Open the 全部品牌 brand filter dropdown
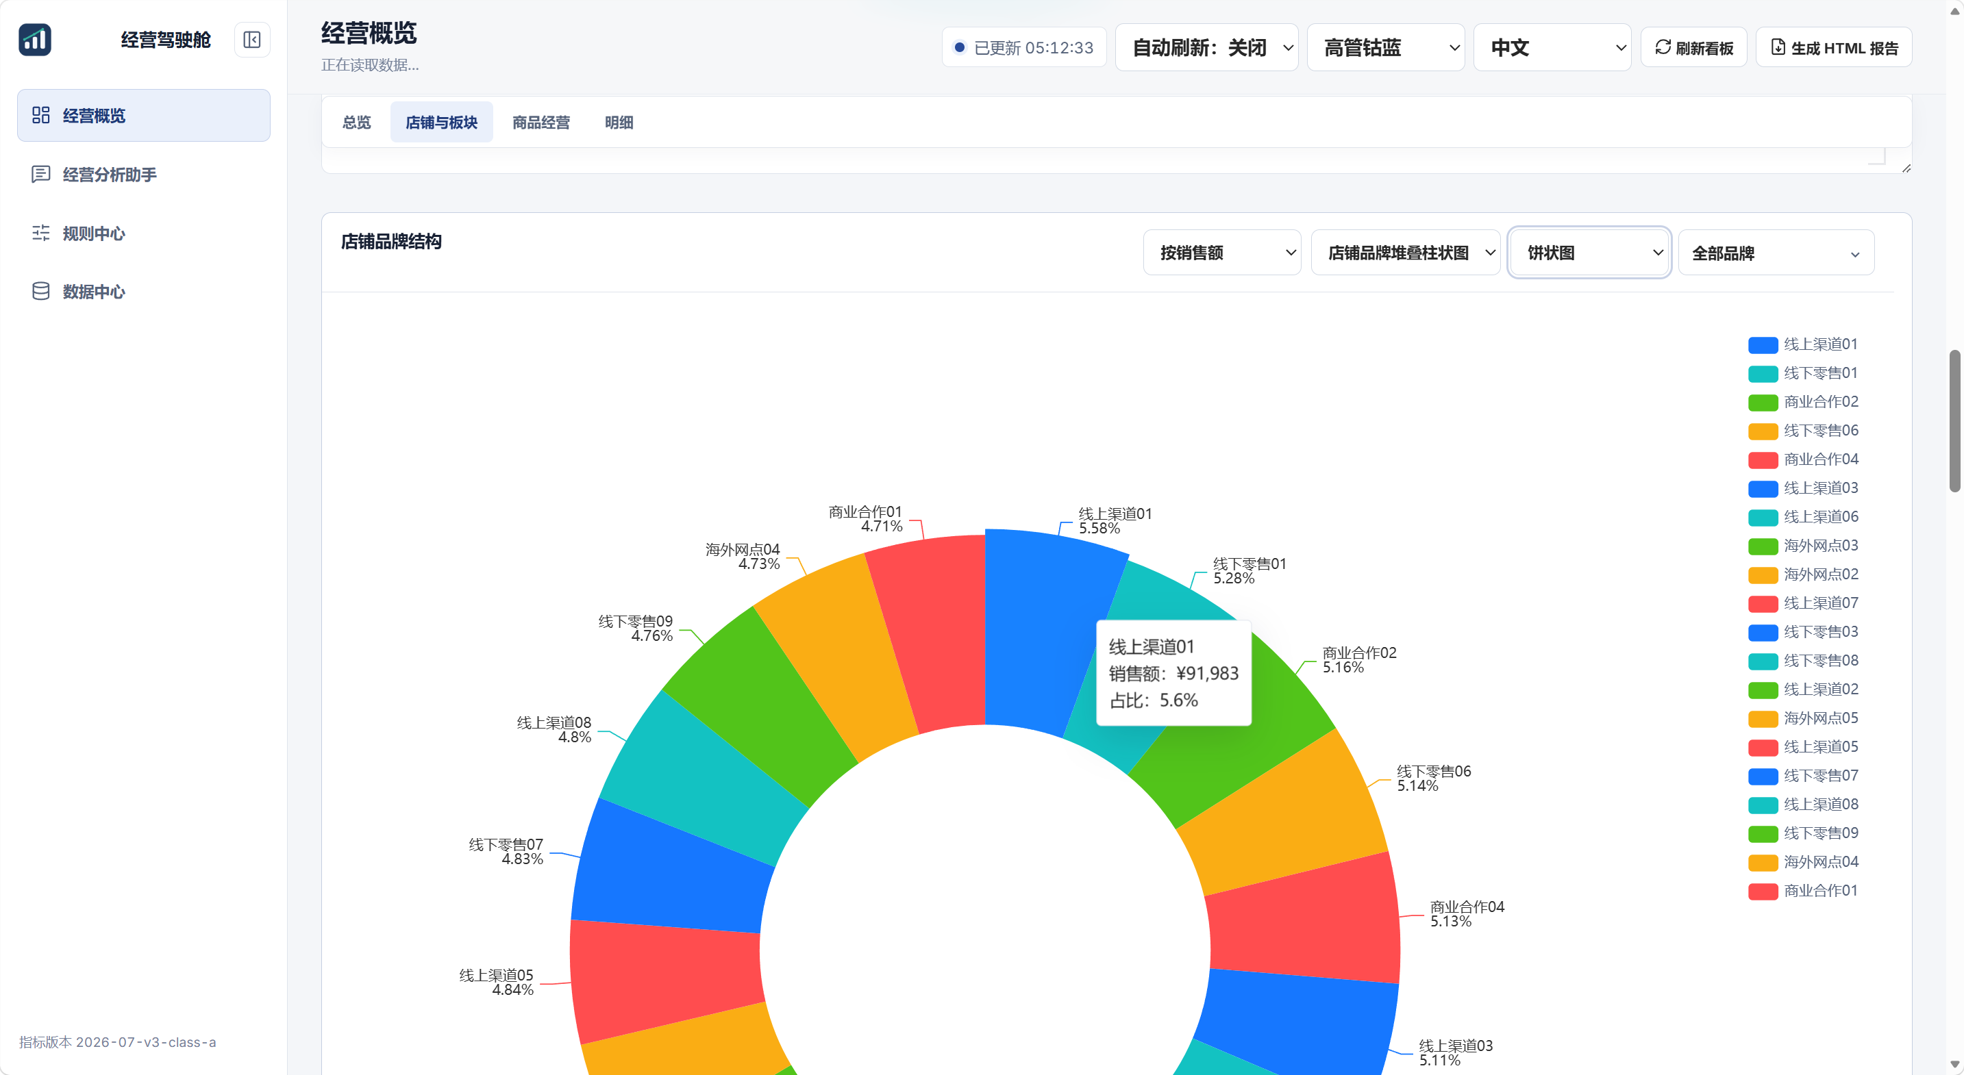Viewport: 1964px width, 1075px height. pos(1776,252)
